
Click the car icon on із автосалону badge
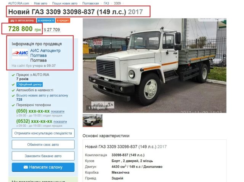tap(12, 21)
